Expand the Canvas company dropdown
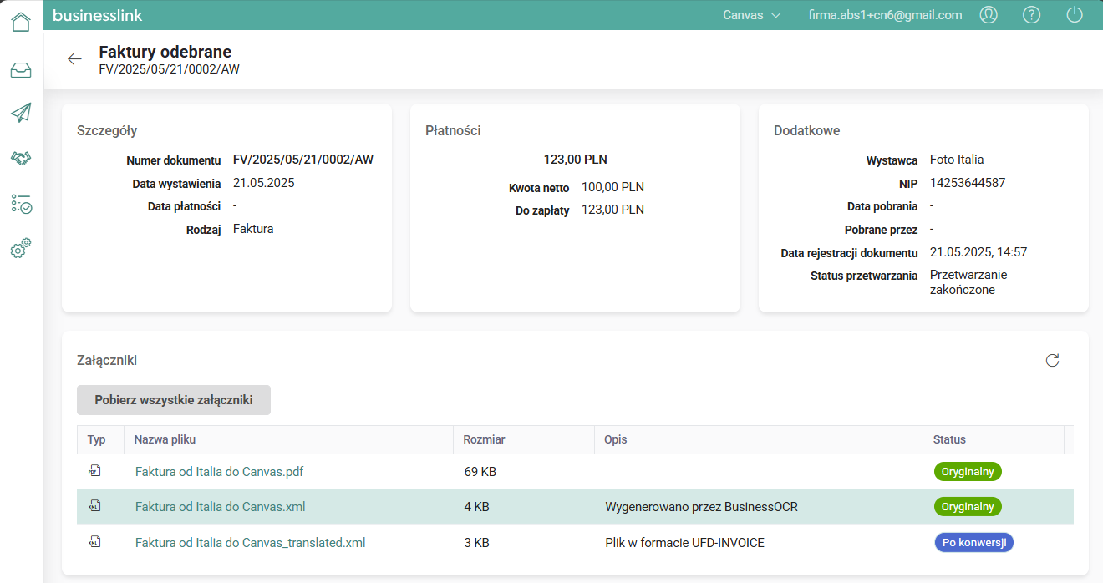 coord(752,15)
